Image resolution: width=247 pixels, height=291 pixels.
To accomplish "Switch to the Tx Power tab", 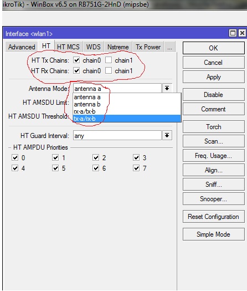I will pos(148,47).
